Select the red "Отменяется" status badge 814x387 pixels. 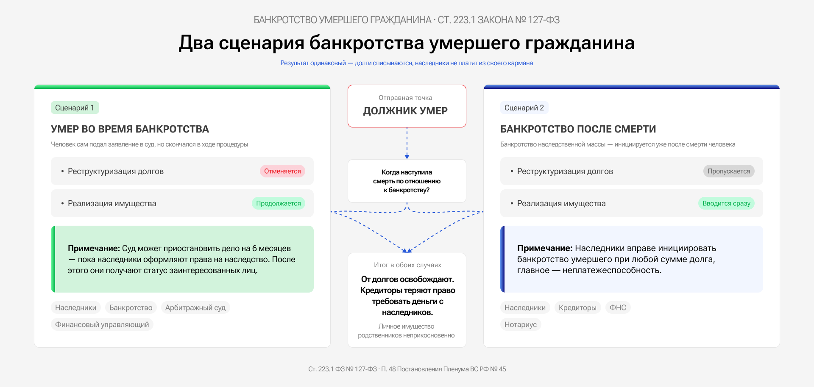282,171
